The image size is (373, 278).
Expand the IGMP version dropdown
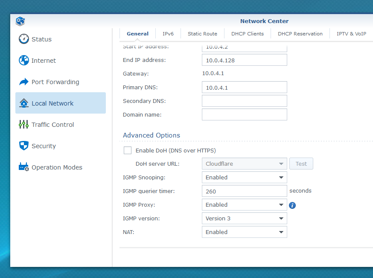coord(244,219)
